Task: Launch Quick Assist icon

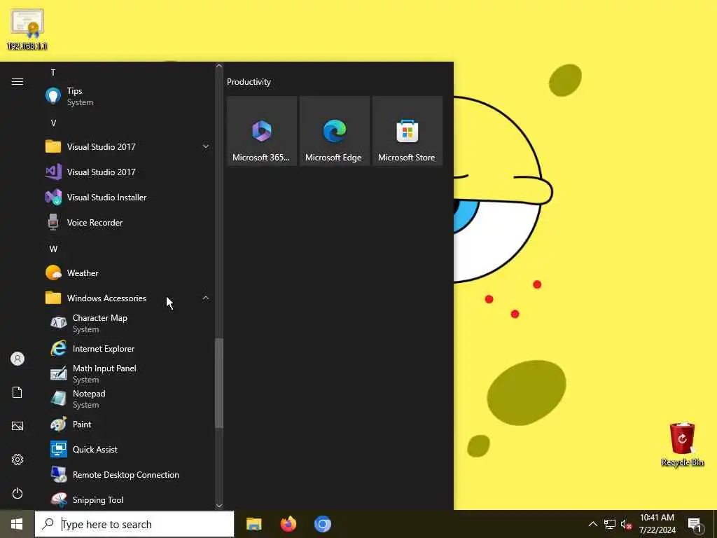Action: [x=59, y=449]
